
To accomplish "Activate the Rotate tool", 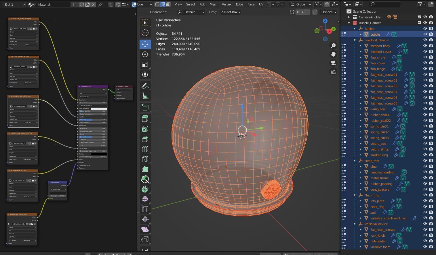I will (x=145, y=54).
